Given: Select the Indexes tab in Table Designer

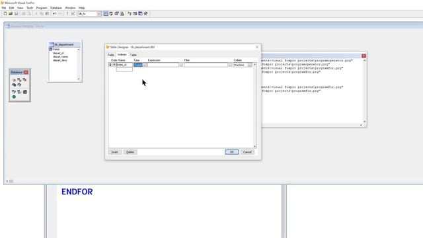Looking at the screenshot, I should 122,54.
